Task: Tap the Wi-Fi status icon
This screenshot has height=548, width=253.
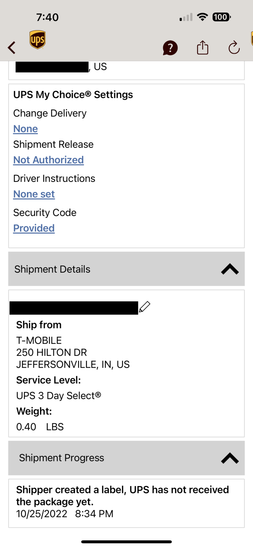Action: (203, 17)
